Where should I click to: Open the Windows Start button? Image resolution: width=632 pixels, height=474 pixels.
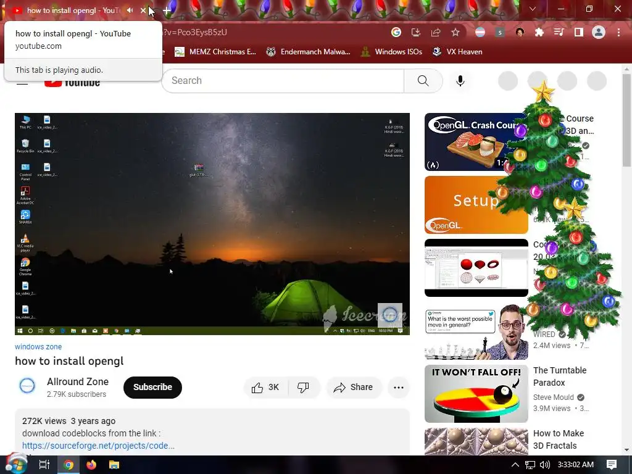(15, 464)
